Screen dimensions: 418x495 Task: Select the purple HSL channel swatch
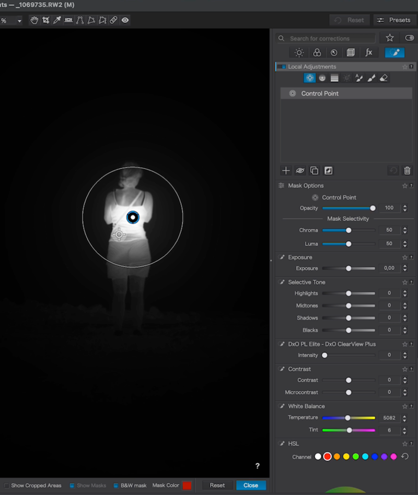coord(384,456)
